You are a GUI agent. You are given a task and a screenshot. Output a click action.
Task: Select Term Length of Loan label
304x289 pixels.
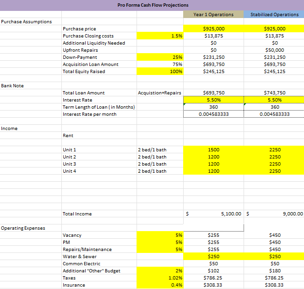point(99,107)
